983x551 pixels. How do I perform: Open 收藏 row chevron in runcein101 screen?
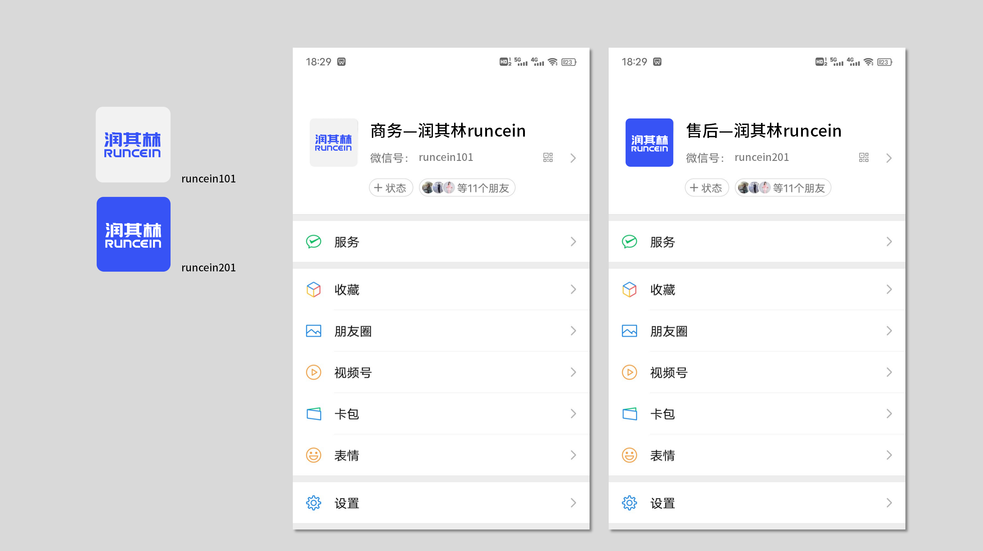pos(573,289)
